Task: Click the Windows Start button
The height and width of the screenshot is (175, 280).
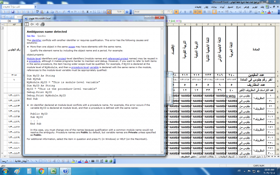Action: [5, 171]
